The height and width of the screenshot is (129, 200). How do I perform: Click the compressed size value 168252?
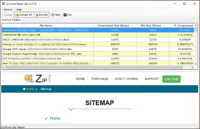(115, 63)
